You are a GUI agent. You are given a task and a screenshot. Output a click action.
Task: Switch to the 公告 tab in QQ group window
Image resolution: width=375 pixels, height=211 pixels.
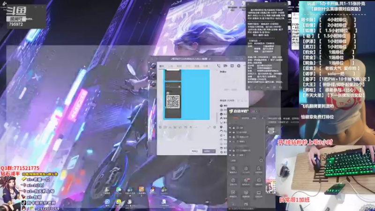click(171, 66)
